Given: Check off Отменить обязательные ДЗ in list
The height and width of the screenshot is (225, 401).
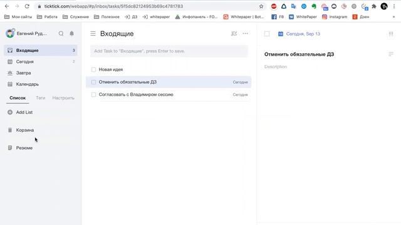Looking at the screenshot, I should pos(93,82).
